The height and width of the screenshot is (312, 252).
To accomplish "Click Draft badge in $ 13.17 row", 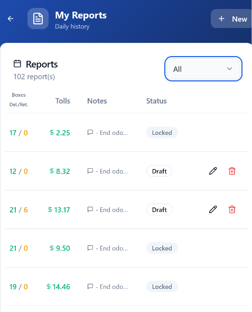I will pos(159,209).
